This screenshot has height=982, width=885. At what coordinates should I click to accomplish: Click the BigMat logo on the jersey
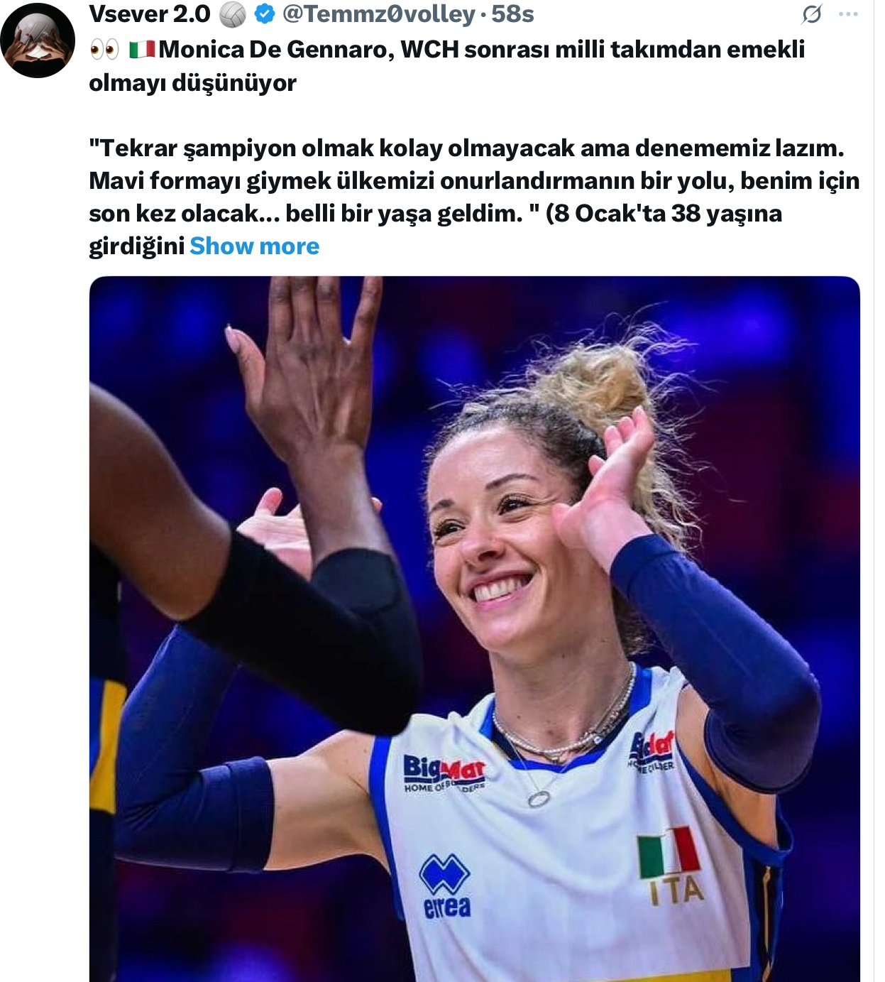tap(444, 774)
